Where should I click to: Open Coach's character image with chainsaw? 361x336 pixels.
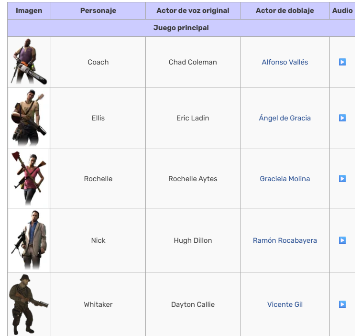(x=29, y=62)
